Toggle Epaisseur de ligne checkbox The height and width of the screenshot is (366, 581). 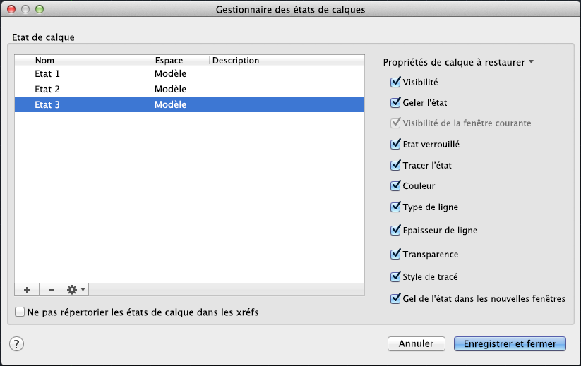point(395,230)
